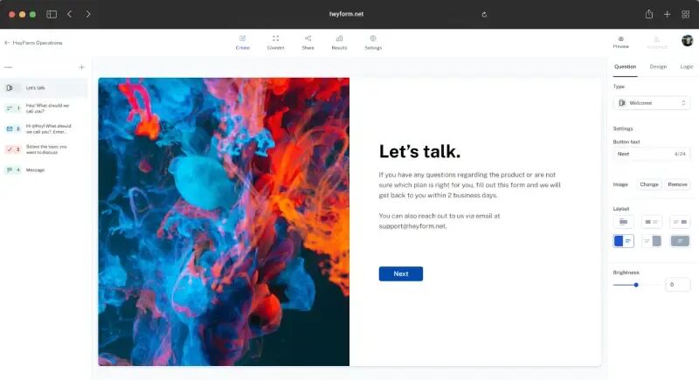Choose the selected blue left-image layout
This screenshot has width=699, height=380.
click(x=623, y=241)
